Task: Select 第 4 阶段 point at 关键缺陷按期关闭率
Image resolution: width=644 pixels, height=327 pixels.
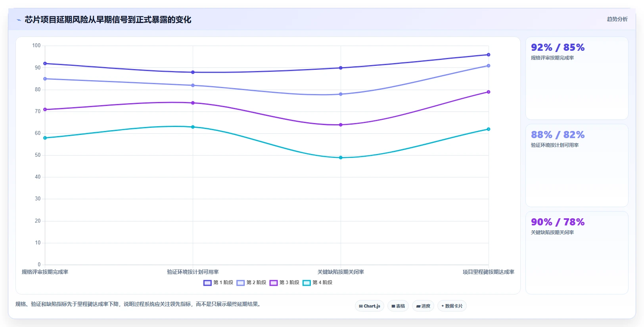Action: tap(341, 158)
